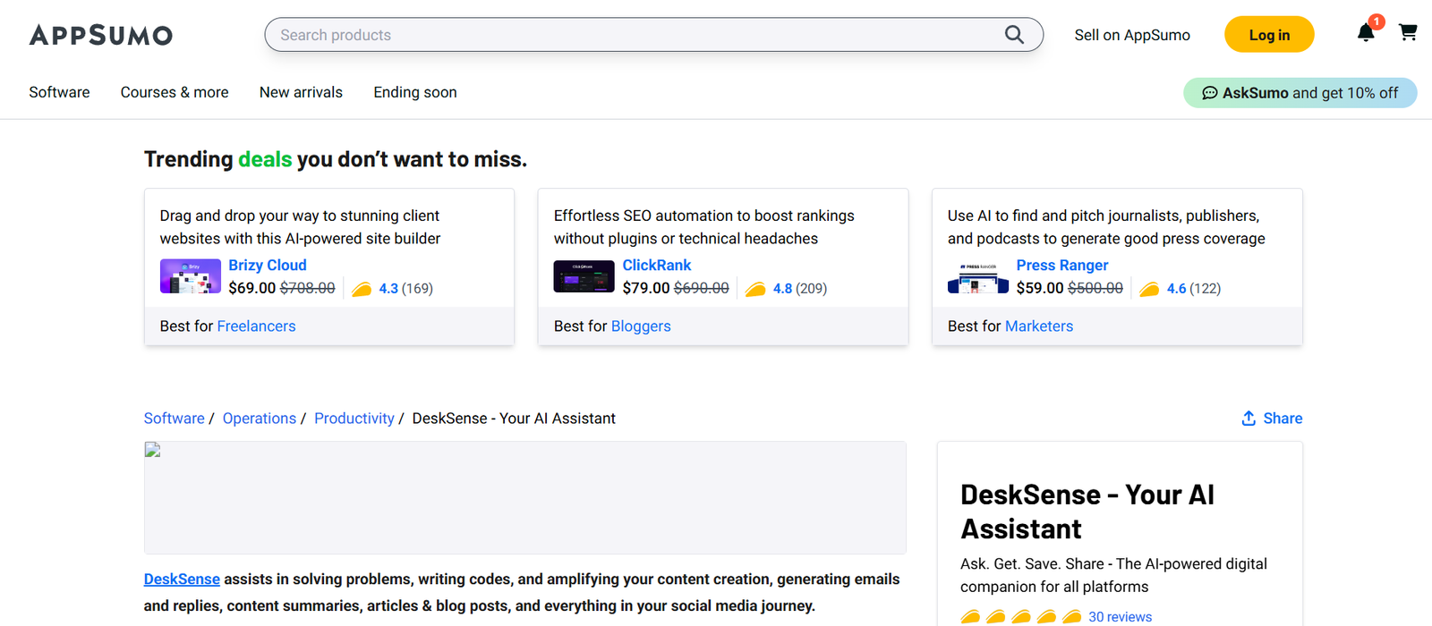Open the Software menu
This screenshot has width=1432, height=626.
59,92
